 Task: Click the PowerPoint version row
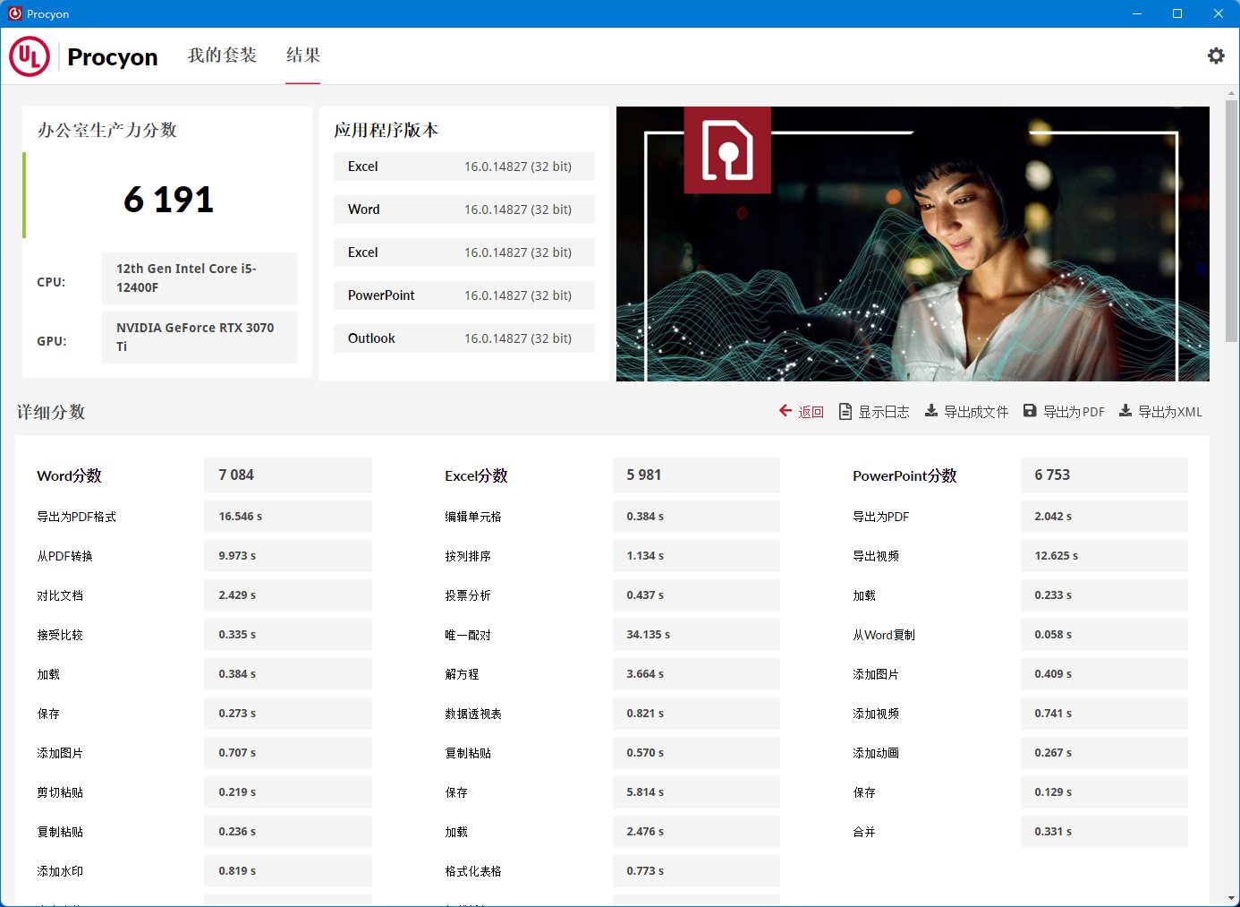click(463, 295)
